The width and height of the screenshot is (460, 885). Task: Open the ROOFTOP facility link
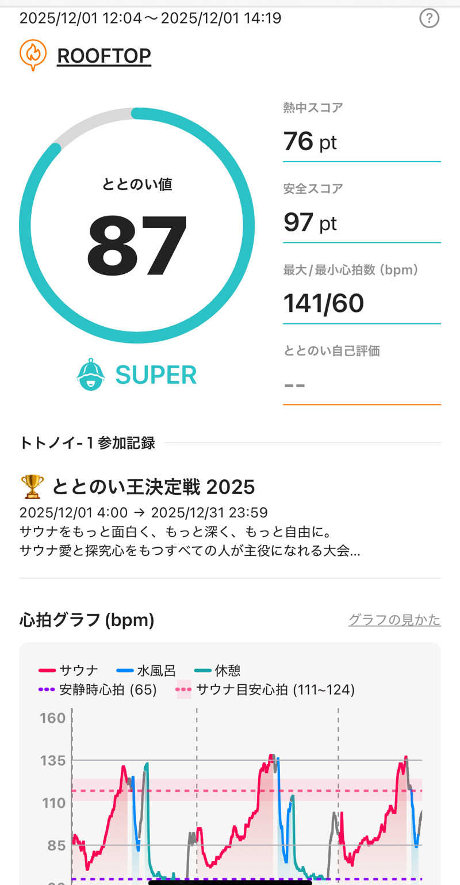pyautogui.click(x=104, y=56)
